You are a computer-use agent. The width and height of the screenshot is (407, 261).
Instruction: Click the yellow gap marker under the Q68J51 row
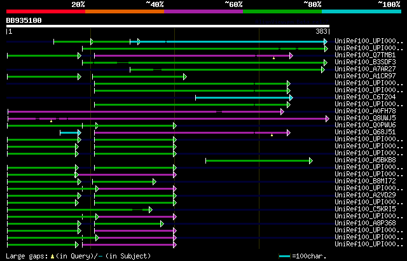tap(272, 135)
